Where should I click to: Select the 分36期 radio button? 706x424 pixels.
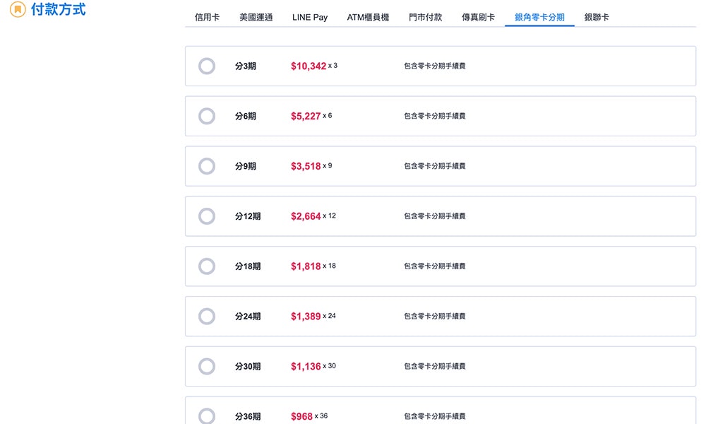(207, 416)
